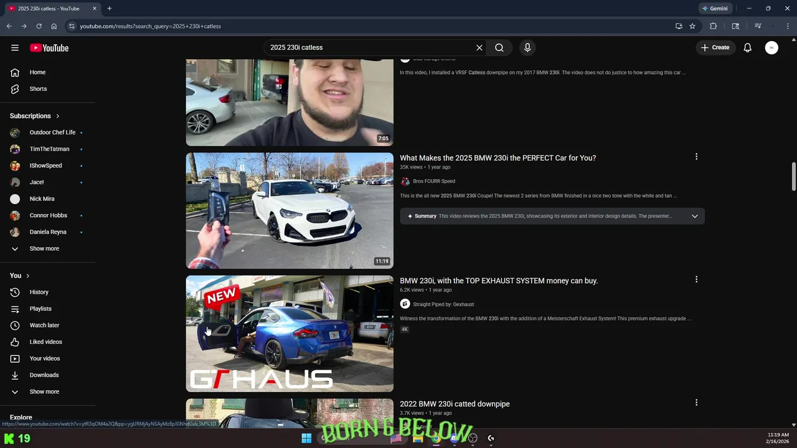Open options for 'What Makes the 2025 BMW 230i' video
Screen dimensions: 797x448
[696, 157]
